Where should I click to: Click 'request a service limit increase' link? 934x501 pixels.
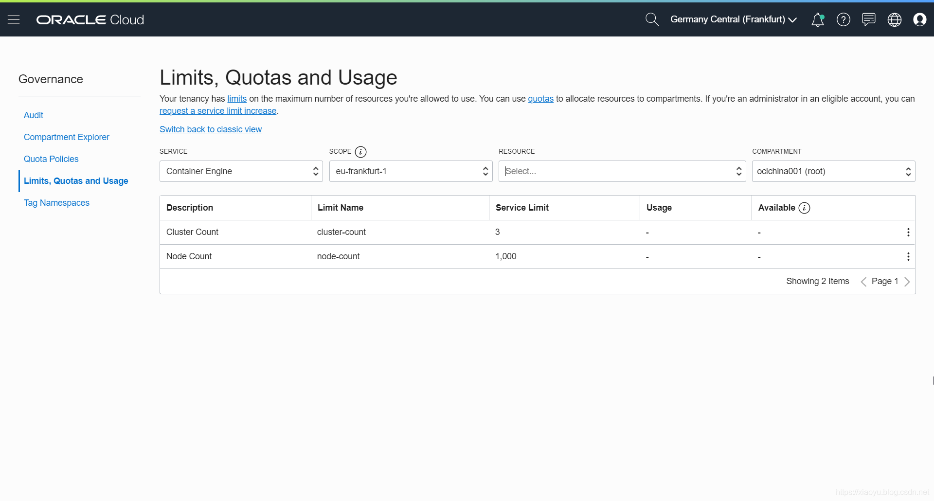coord(218,111)
